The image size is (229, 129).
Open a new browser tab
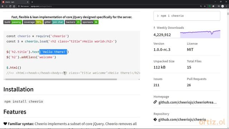coord(32,2)
